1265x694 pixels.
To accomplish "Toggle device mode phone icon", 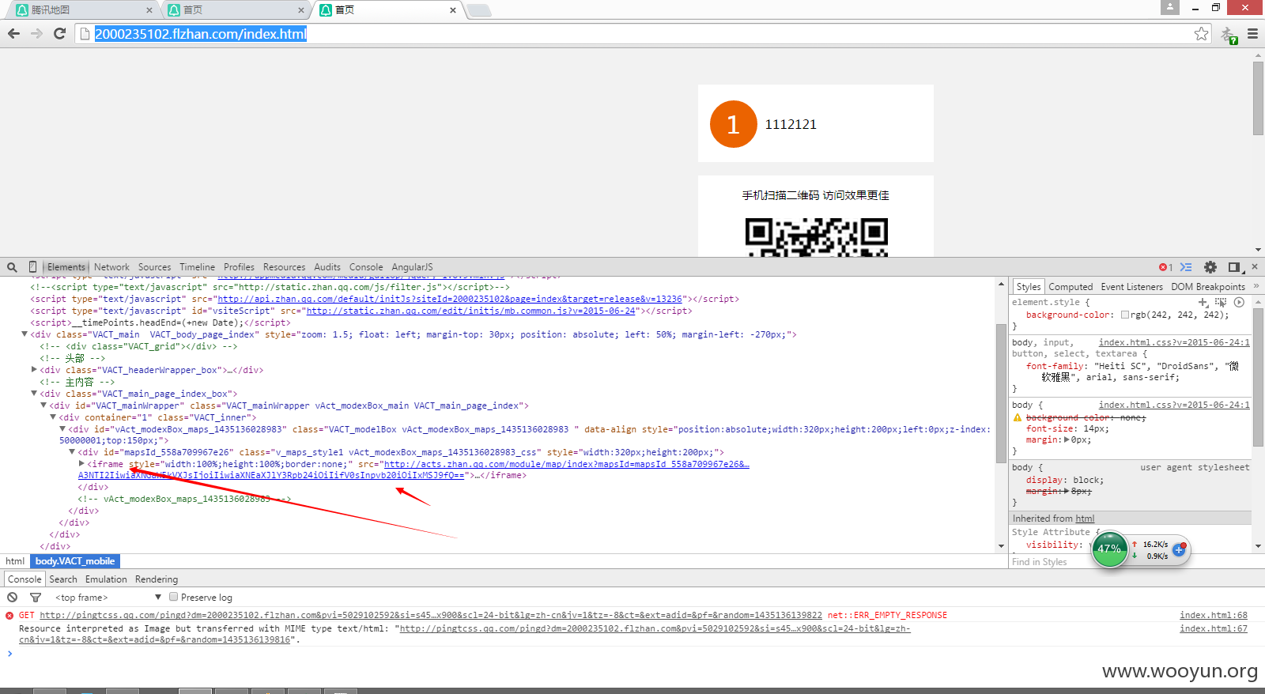I will coord(32,267).
